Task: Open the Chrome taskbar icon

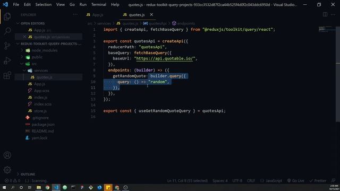Action: [x=47, y=187]
